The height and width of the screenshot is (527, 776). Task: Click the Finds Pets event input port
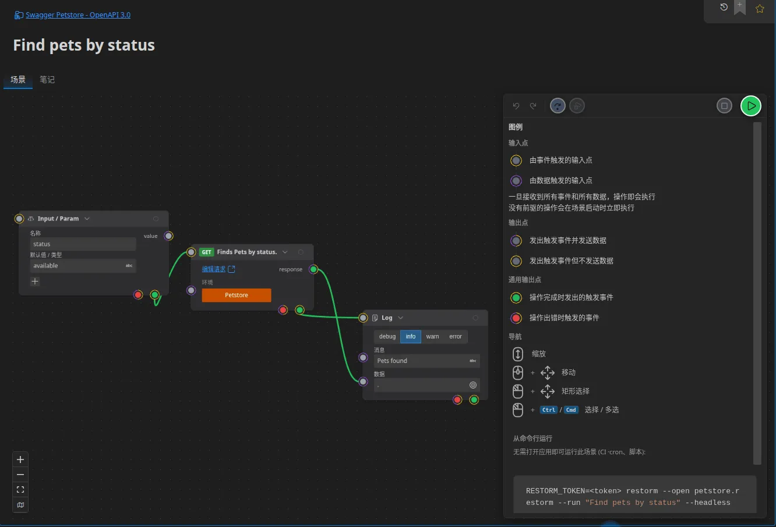(191, 252)
